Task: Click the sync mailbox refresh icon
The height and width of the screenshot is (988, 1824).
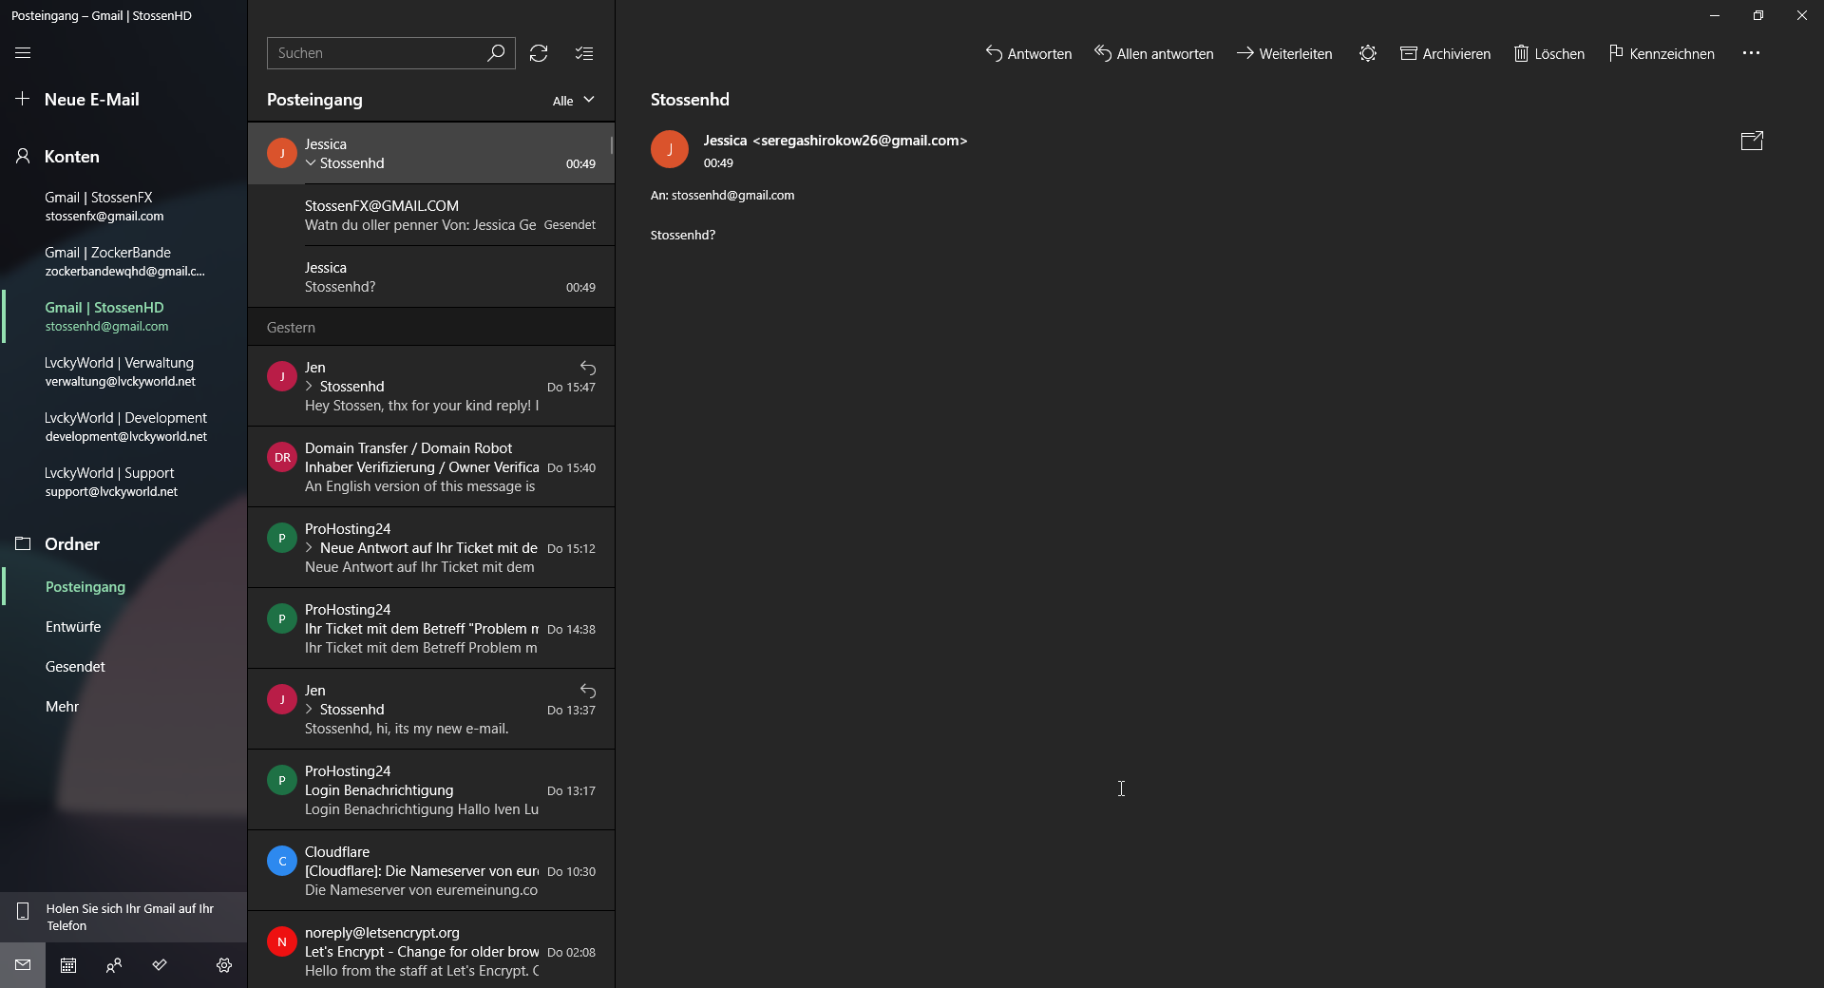Action: coord(539,53)
